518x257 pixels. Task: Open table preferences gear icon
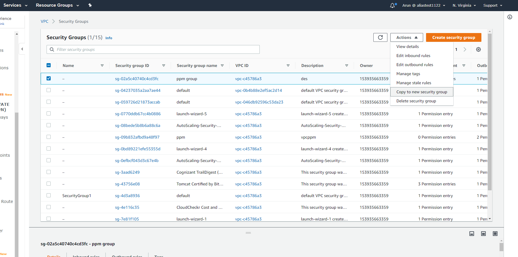coord(478,49)
